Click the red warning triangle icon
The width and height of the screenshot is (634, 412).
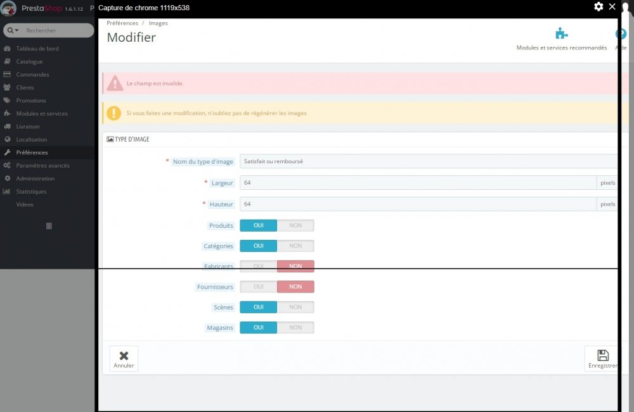click(x=115, y=83)
